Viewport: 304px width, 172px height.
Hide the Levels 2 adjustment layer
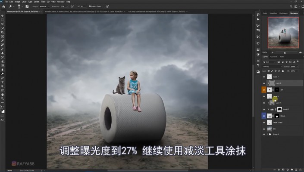(x=264, y=109)
